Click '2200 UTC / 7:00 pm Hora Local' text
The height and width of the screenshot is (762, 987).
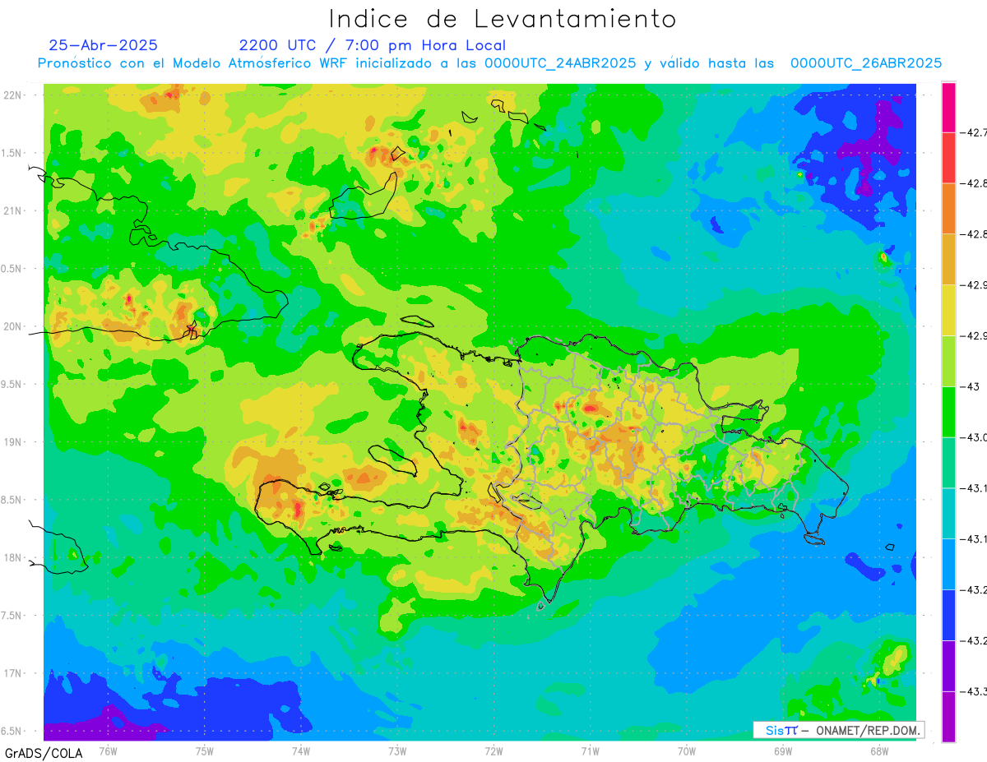pyautogui.click(x=373, y=45)
